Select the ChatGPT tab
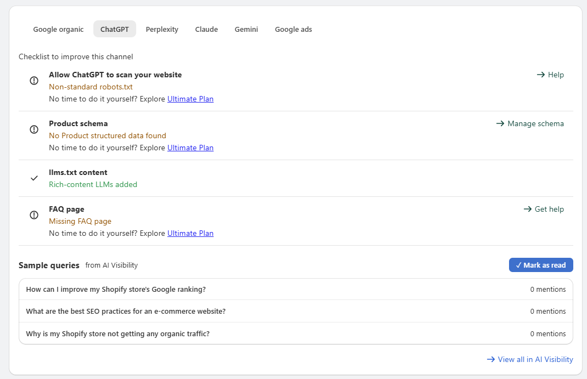Screen dimensions: 587x379 coord(115,29)
